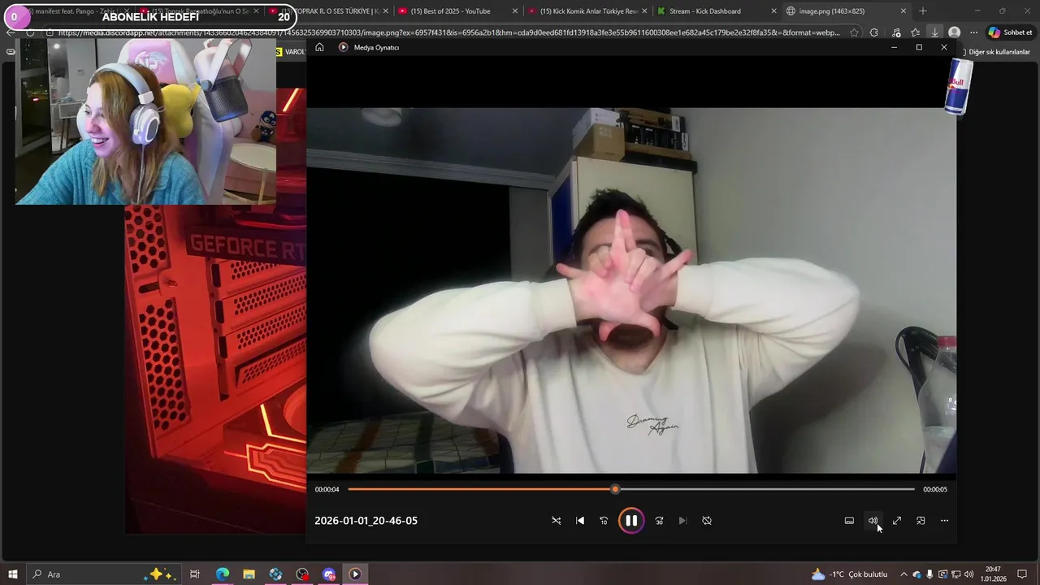This screenshot has width=1040, height=585.
Task: Click the browser address bar URL
Action: point(448,32)
